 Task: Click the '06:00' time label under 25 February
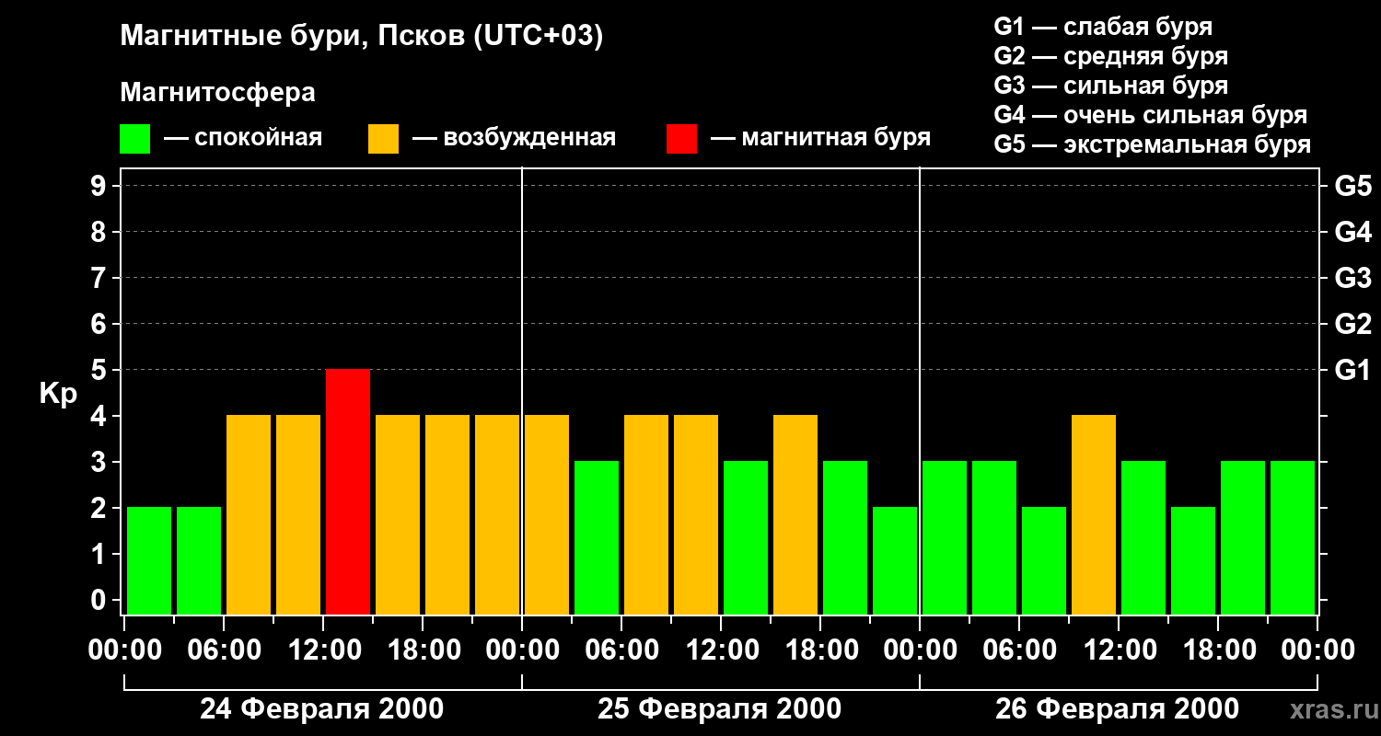tap(621, 650)
